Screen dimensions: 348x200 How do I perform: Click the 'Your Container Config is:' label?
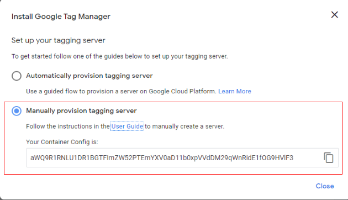pos(62,142)
